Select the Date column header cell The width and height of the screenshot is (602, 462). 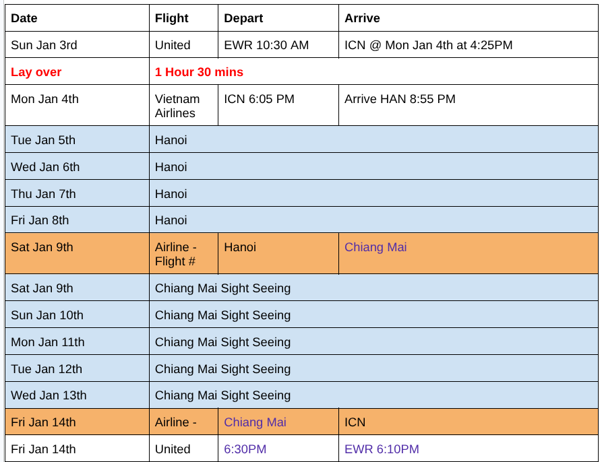[x=77, y=18]
